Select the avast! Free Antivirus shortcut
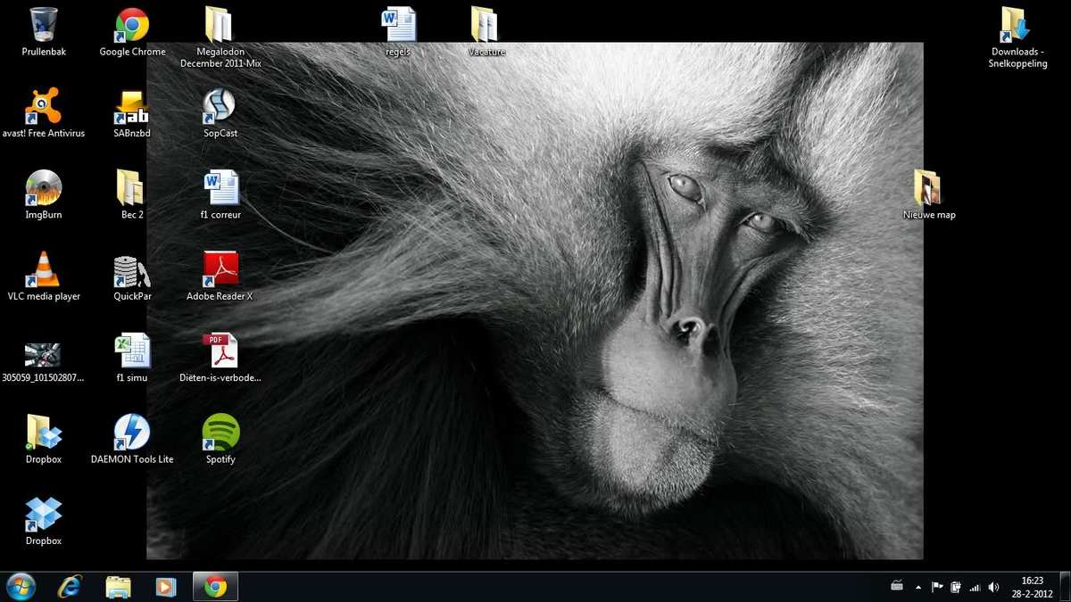The height and width of the screenshot is (602, 1071). (x=43, y=107)
